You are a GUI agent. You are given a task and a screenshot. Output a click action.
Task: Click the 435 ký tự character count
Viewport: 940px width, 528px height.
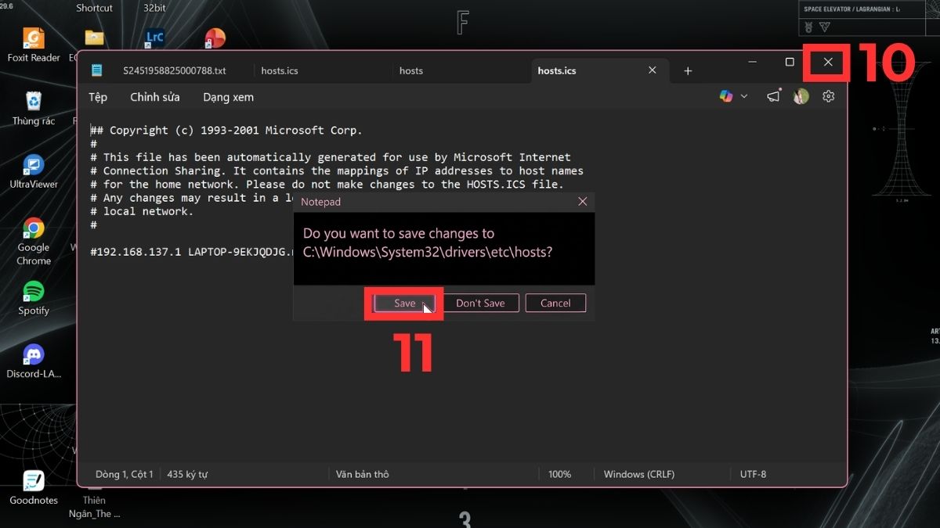187,474
